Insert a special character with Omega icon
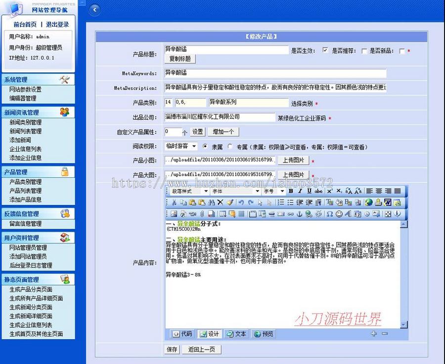Viewport: 445px width, 364px height. 329,213
